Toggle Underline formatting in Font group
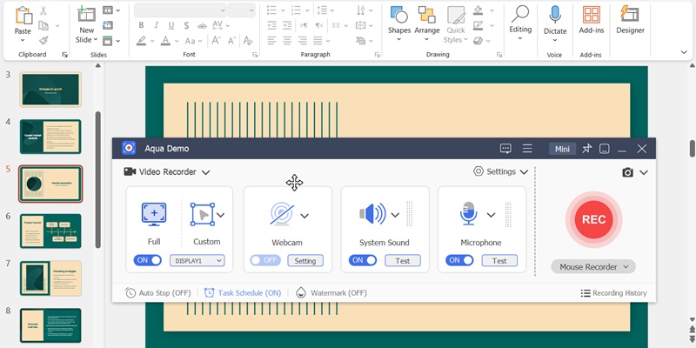 (x=171, y=25)
